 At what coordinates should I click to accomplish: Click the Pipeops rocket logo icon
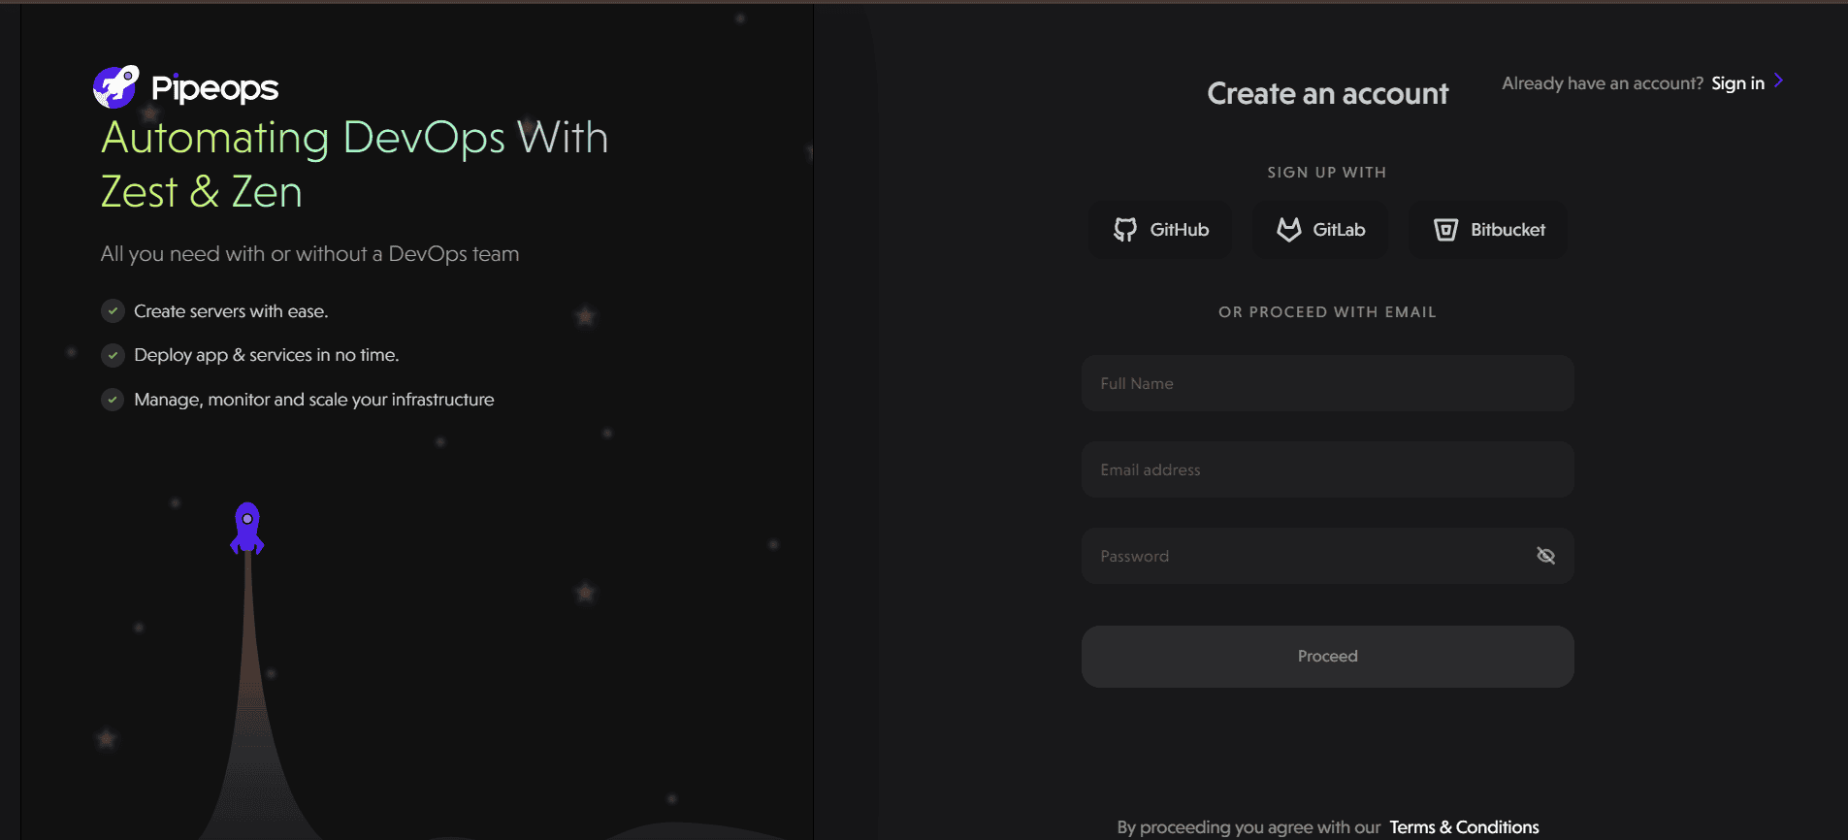coord(116,87)
